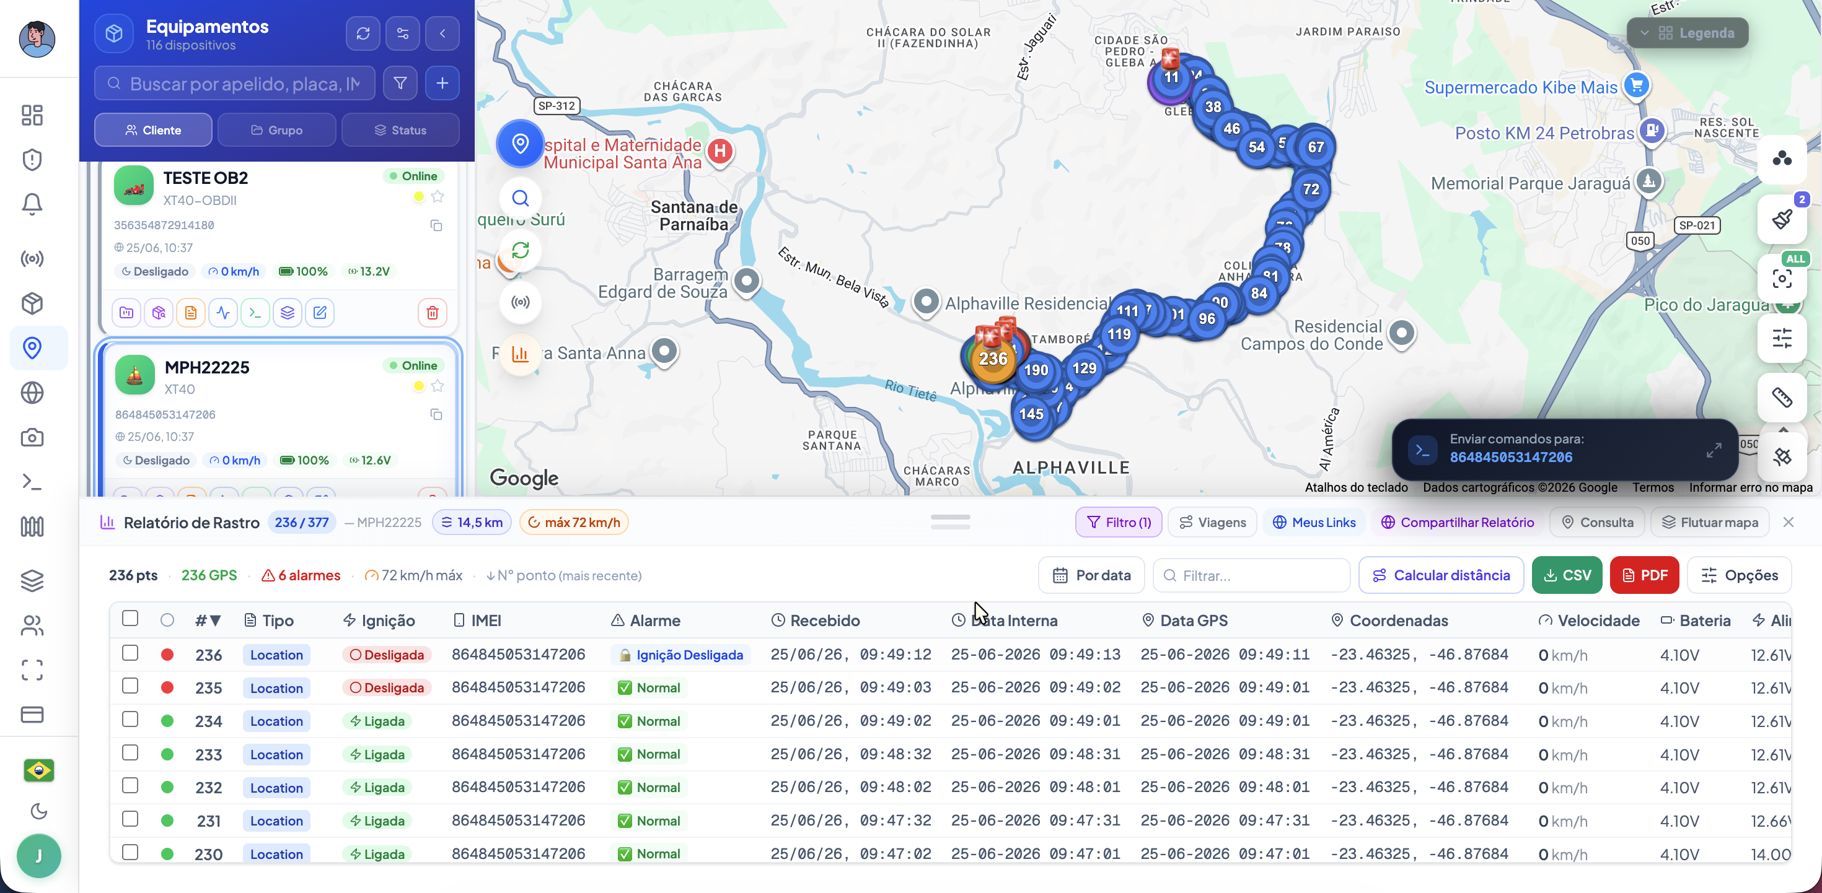Expand the Enviar comandos panel

pos(1713,450)
